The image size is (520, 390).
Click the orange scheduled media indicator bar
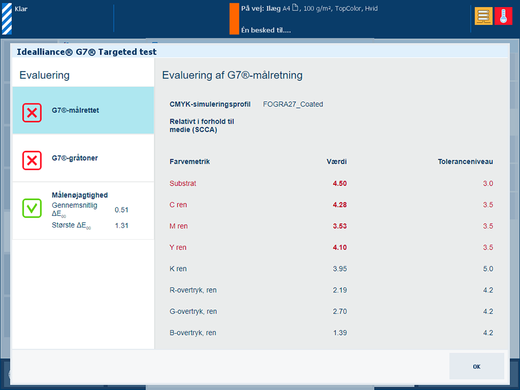point(234,19)
